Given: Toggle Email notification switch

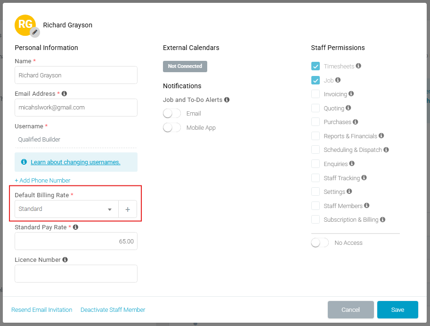Looking at the screenshot, I should click(172, 114).
